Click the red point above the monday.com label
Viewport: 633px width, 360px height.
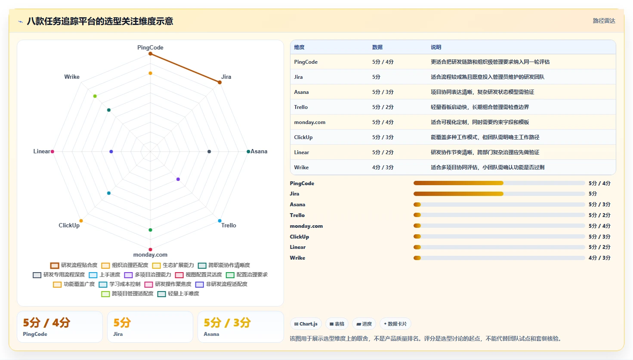[150, 249]
